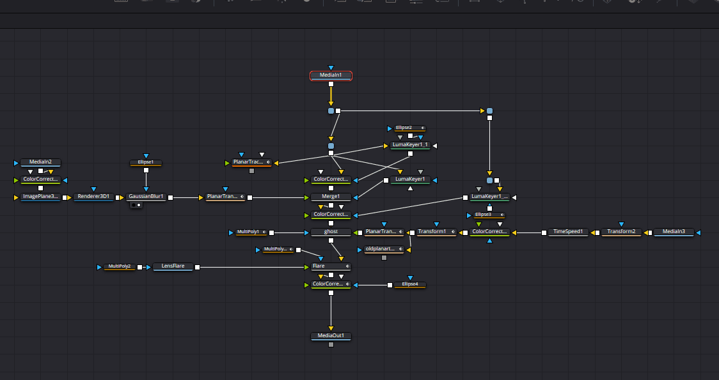This screenshot has width=719, height=380.
Task: Click the output square of LensFlare
Action: pyautogui.click(x=197, y=268)
